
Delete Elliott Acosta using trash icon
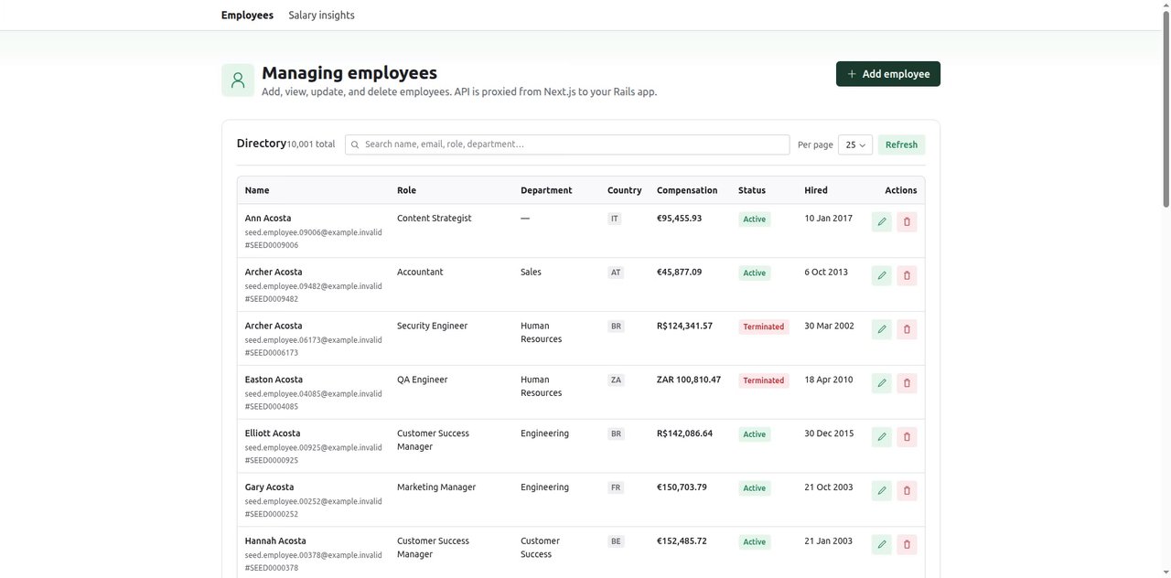point(907,437)
